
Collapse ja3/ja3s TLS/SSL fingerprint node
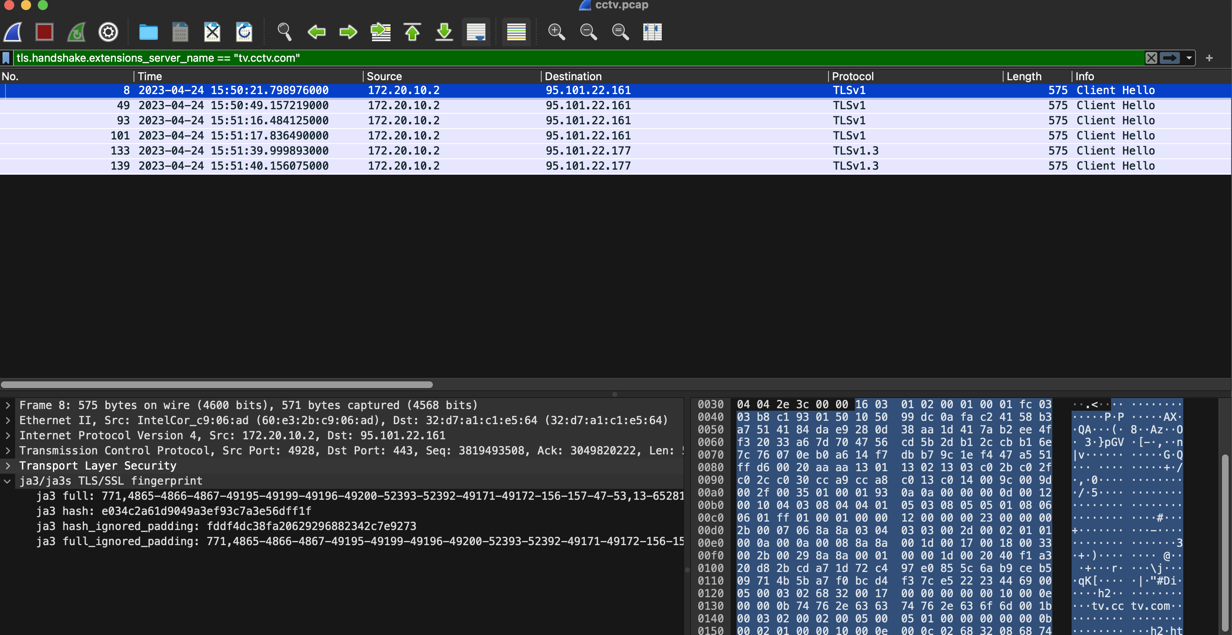click(8, 481)
